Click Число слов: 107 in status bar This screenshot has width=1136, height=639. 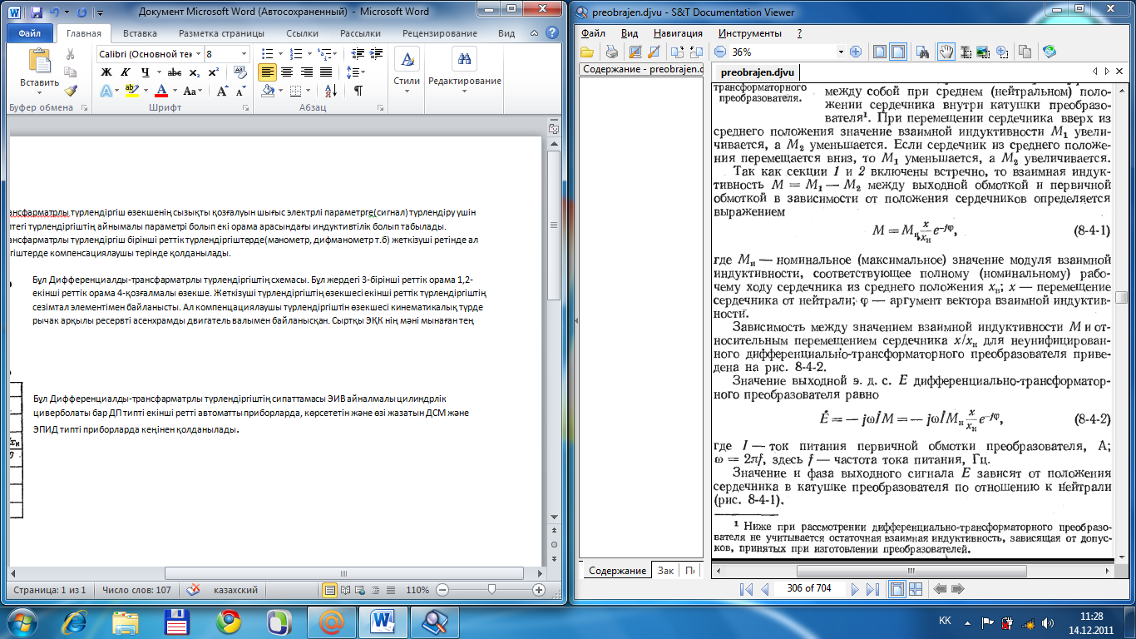(x=136, y=590)
